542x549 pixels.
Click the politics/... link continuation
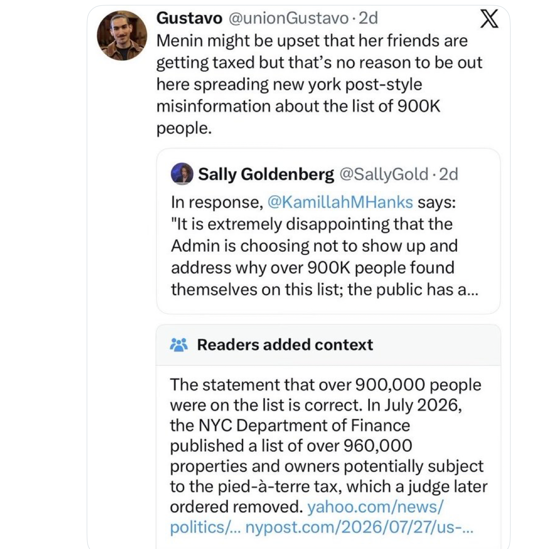pos(205,527)
